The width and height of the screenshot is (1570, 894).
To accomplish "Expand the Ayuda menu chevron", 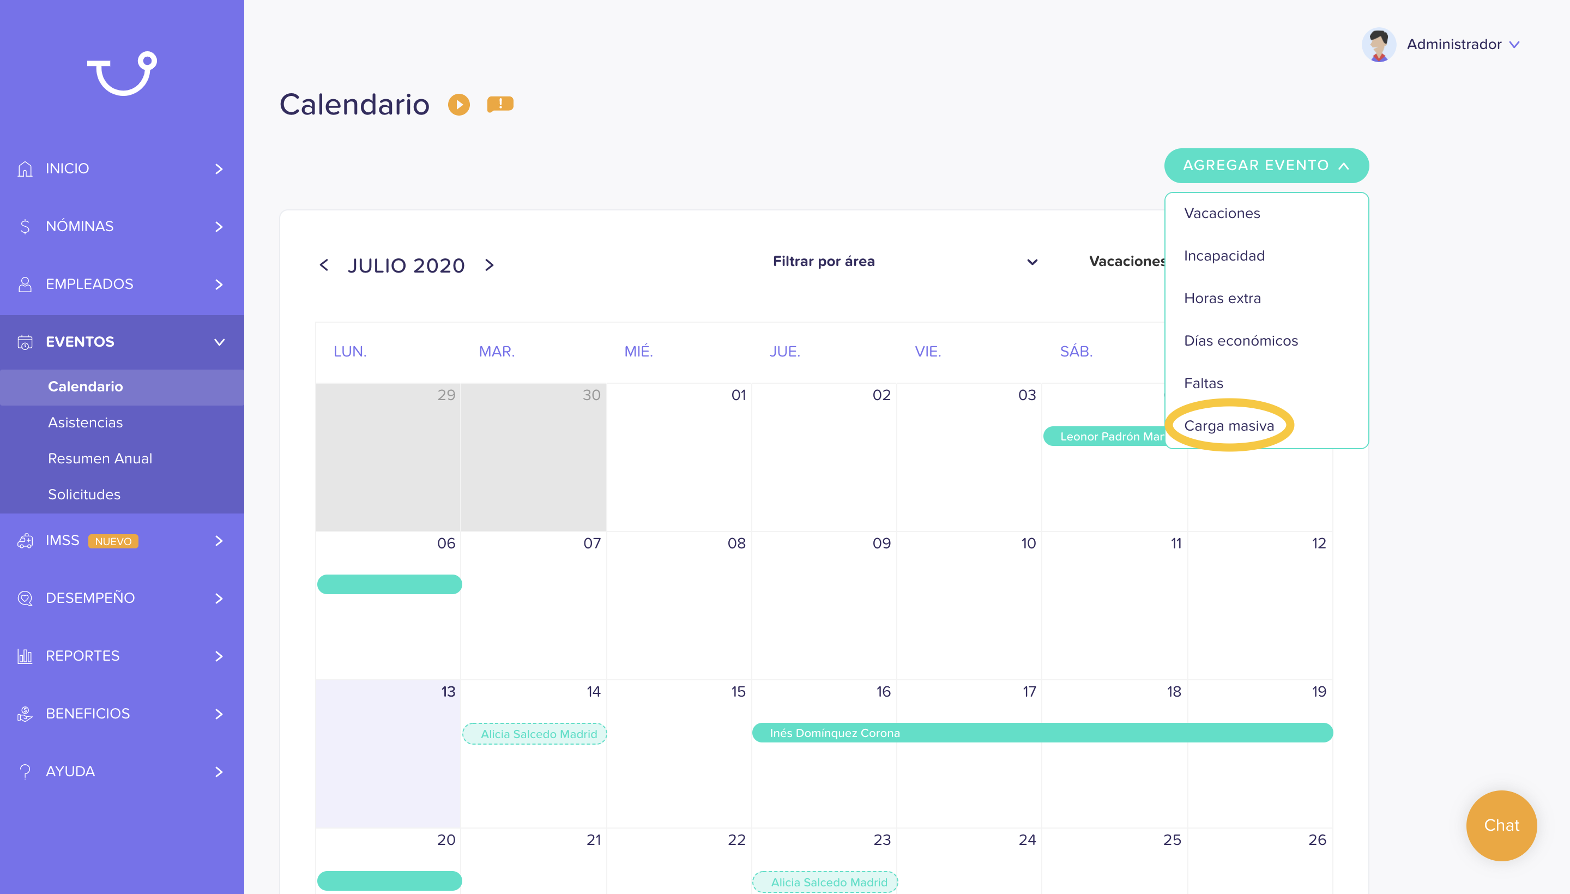I will pos(219,771).
